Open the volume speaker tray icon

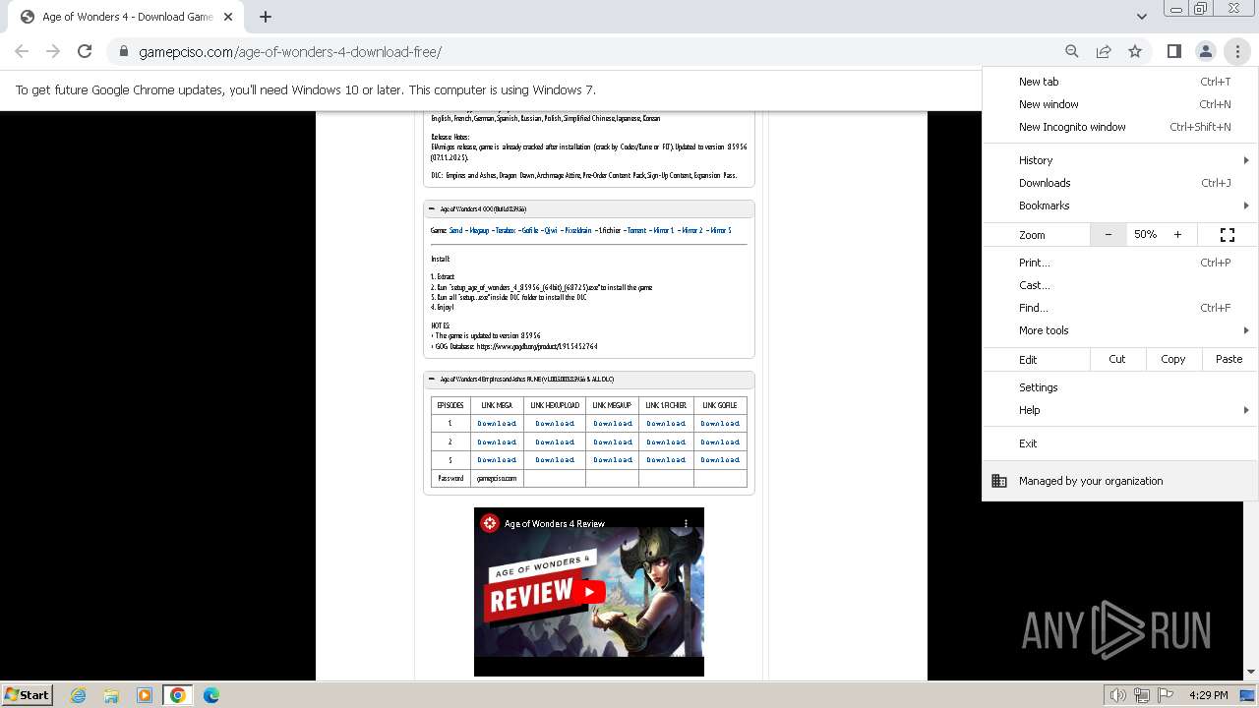click(x=1117, y=695)
